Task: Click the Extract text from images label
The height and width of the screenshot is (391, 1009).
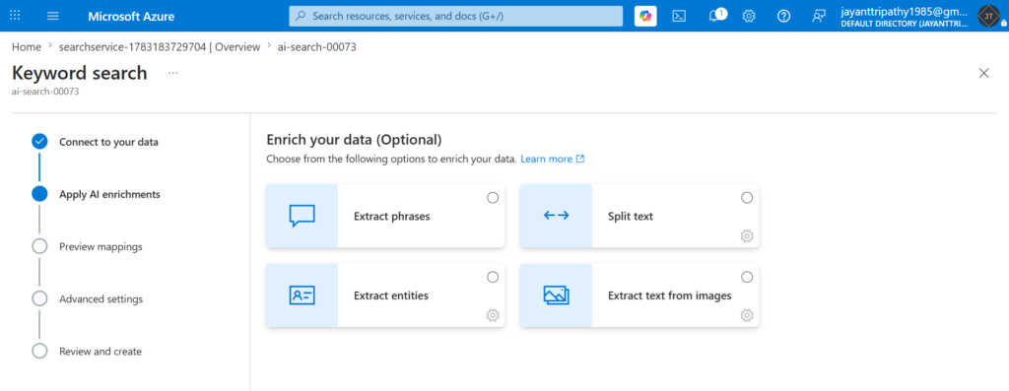Action: click(x=670, y=295)
